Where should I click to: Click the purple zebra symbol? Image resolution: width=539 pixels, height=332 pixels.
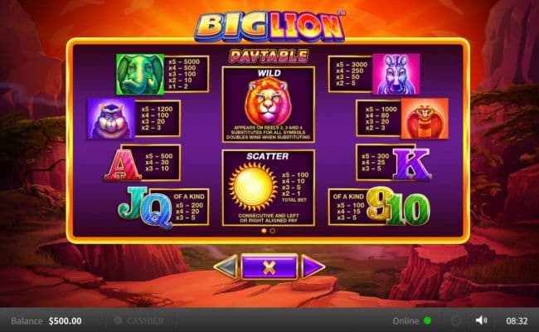(396, 74)
